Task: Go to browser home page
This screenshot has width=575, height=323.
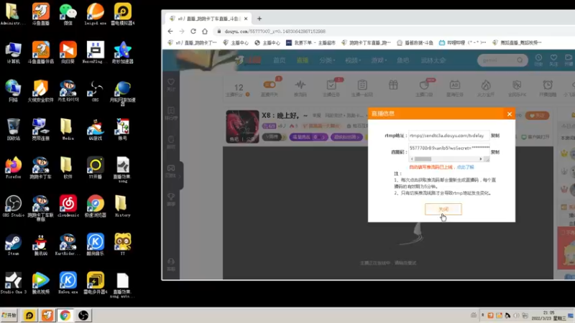Action: pyautogui.click(x=205, y=32)
